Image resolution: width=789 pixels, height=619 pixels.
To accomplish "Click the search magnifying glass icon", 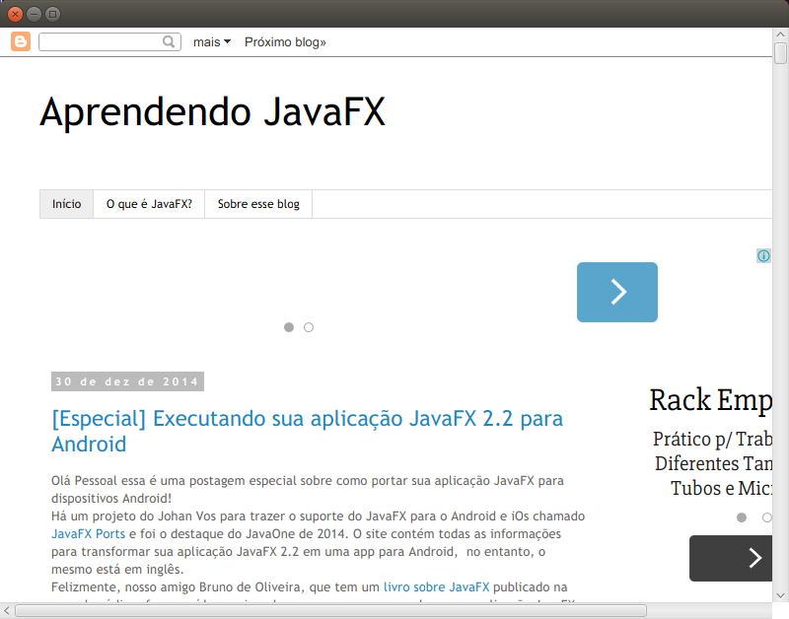I will click(x=169, y=41).
